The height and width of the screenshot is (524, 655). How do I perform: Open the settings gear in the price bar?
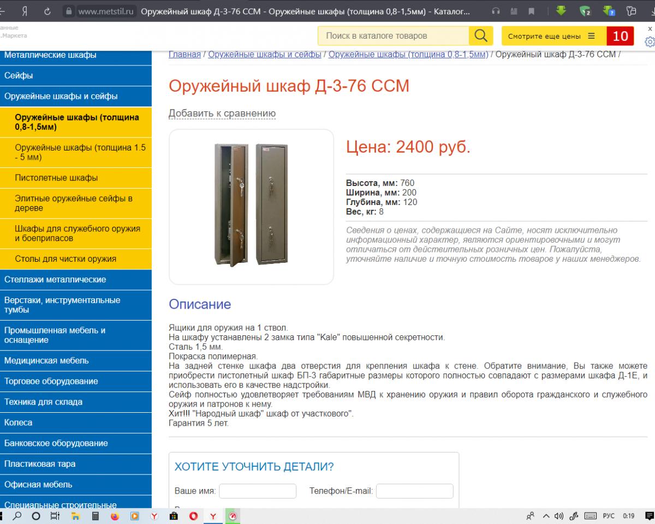coord(650,42)
